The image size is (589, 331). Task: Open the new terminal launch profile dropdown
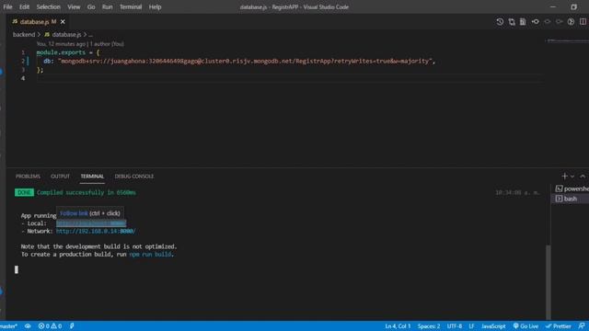coord(572,177)
